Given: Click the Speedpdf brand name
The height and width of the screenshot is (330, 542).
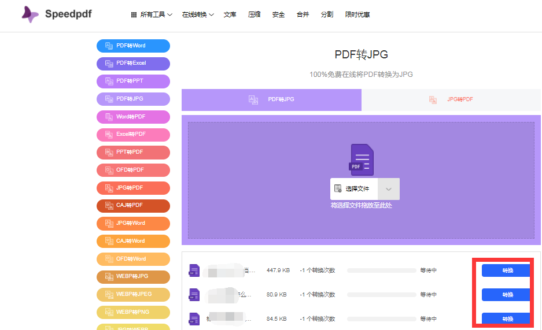Looking at the screenshot, I should [68, 14].
